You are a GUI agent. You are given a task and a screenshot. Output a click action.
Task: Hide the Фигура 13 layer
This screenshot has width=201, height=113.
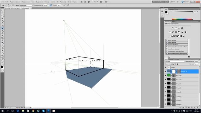[166, 92]
